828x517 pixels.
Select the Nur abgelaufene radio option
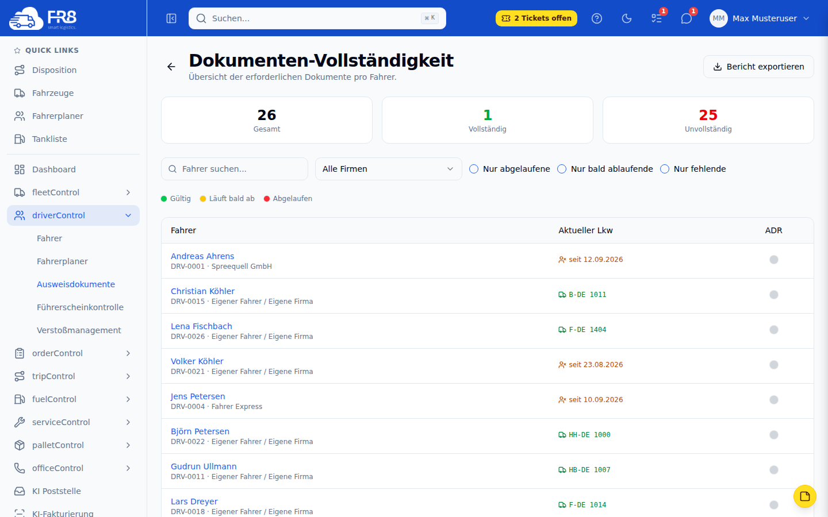(474, 169)
